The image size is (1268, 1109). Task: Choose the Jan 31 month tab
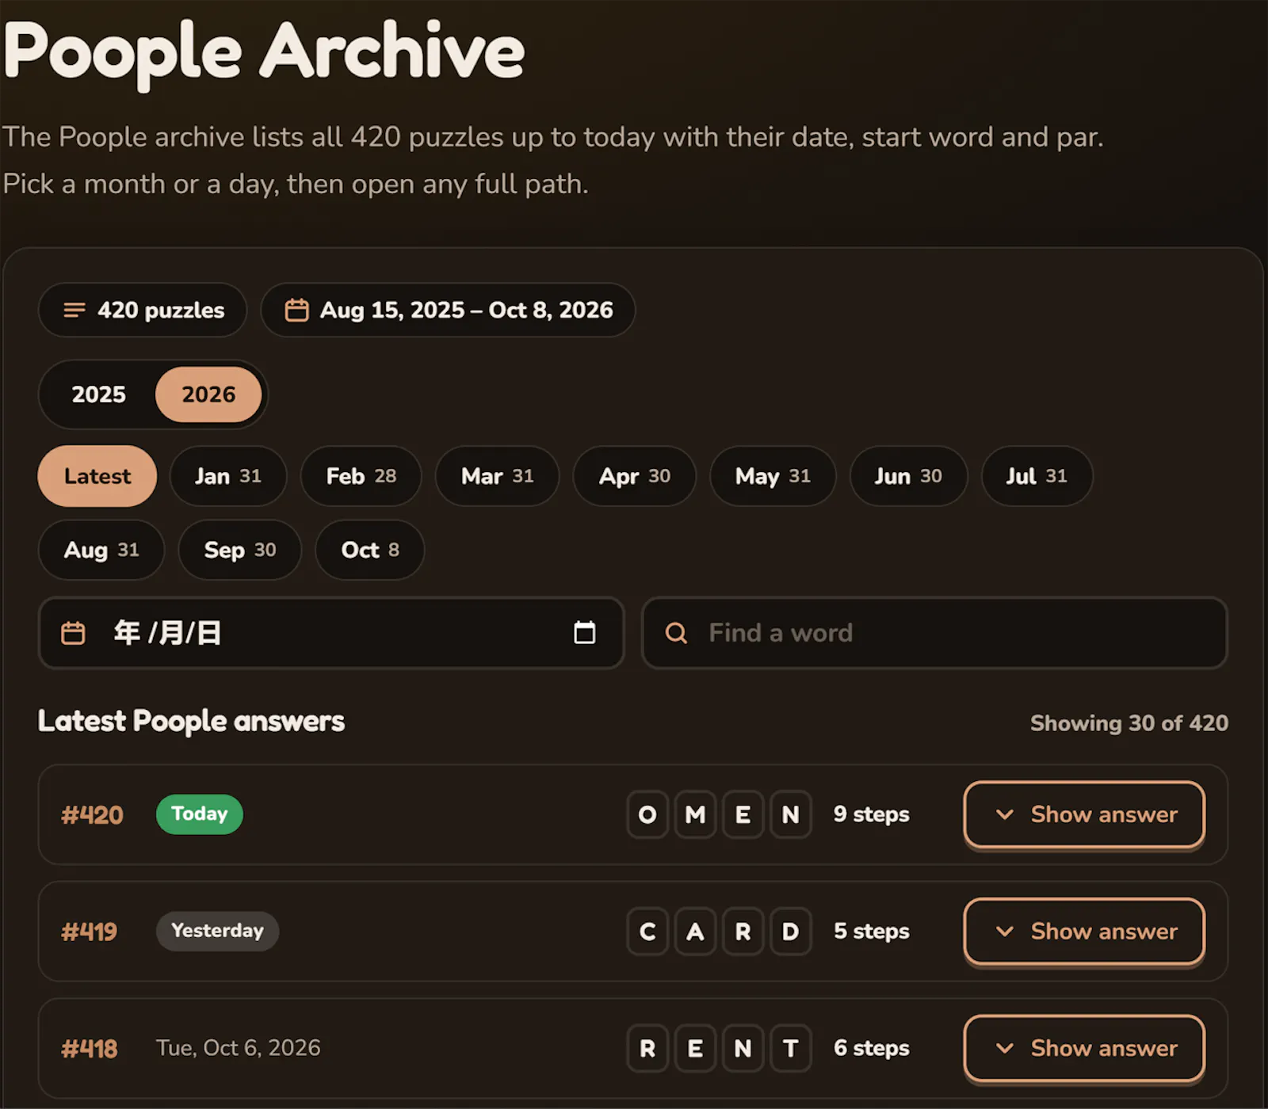point(228,476)
